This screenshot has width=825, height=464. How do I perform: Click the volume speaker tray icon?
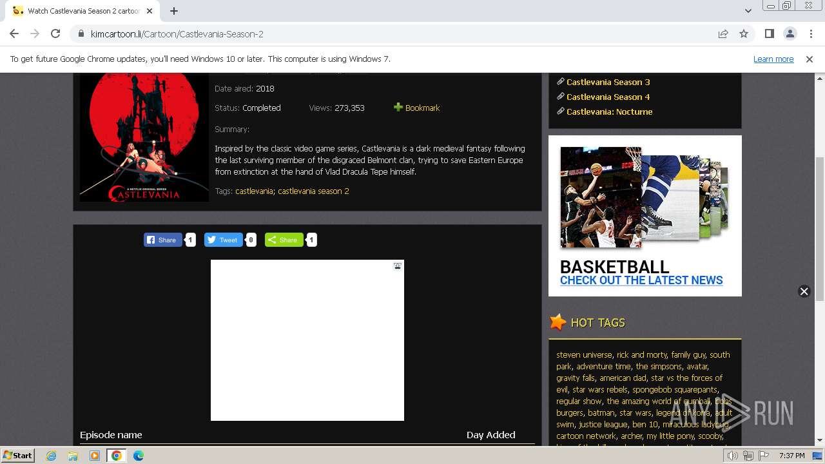click(733, 456)
